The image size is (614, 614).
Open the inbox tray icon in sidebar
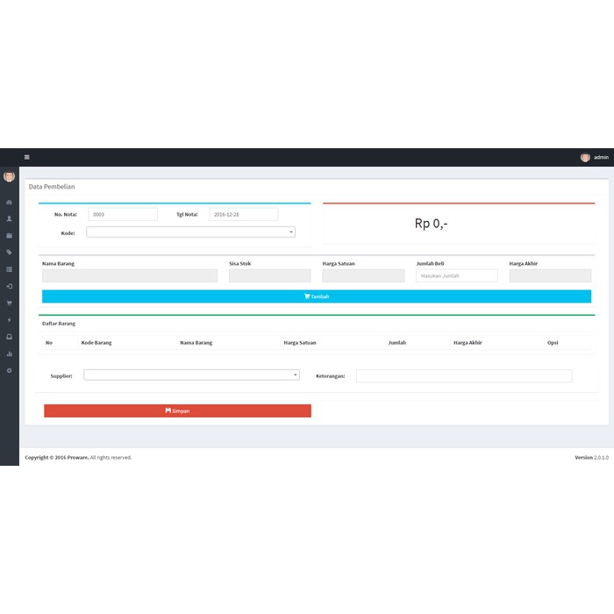10,337
